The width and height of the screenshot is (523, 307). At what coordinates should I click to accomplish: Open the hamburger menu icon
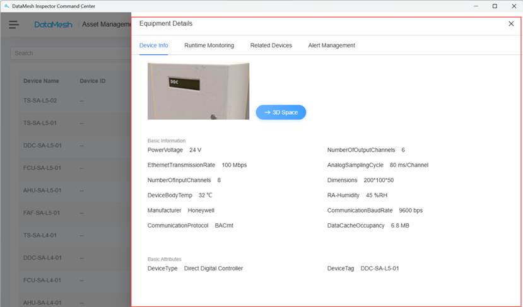click(14, 25)
